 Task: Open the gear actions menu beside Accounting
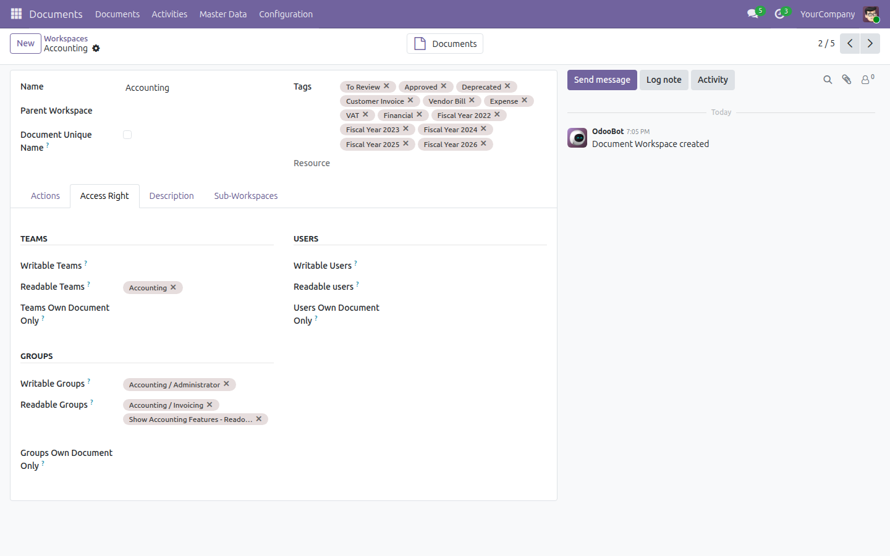tap(96, 48)
